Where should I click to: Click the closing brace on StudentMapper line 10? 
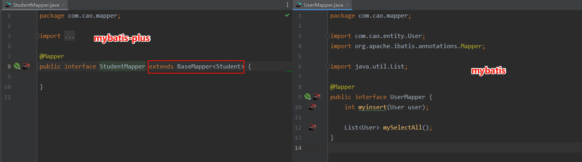pos(41,87)
